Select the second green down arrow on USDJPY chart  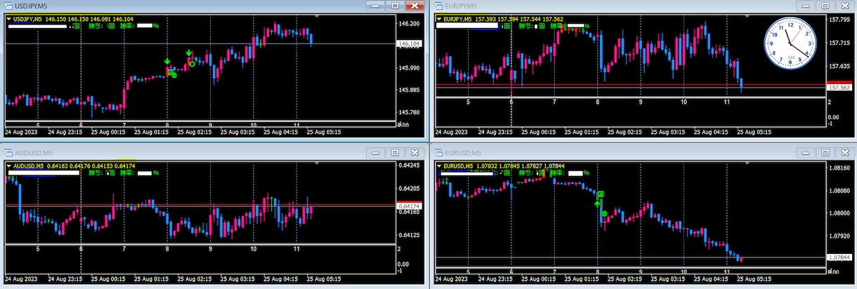pyautogui.click(x=189, y=53)
